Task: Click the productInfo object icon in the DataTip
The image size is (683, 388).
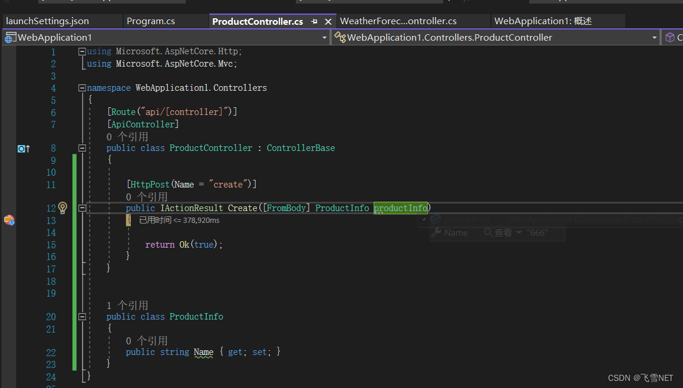Action: (x=435, y=219)
